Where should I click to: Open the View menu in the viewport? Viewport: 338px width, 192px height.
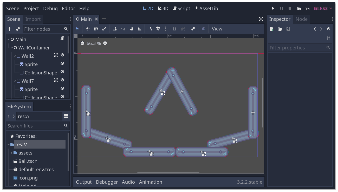[217, 29]
